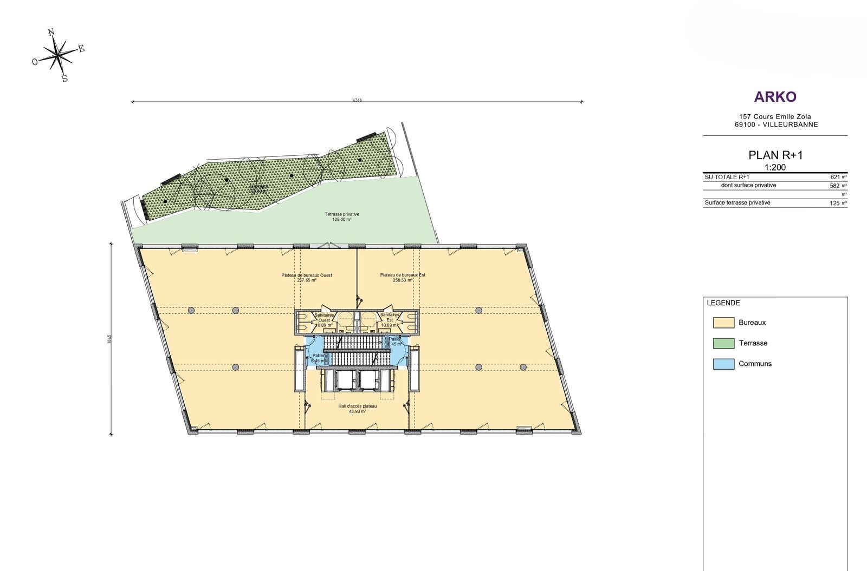This screenshot has height=571, width=867.
Task: Click the PLAN R+1 heading
Action: [x=775, y=155]
